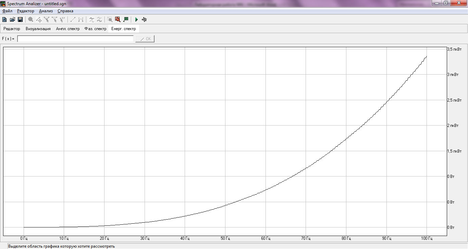The width and height of the screenshot is (468, 249).
Task: Open the Файл menu
Action: coord(7,11)
